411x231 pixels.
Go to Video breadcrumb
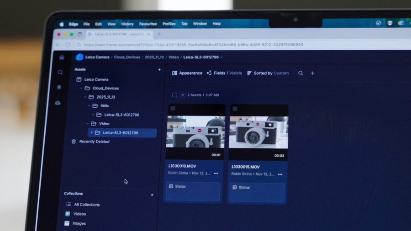pos(173,57)
